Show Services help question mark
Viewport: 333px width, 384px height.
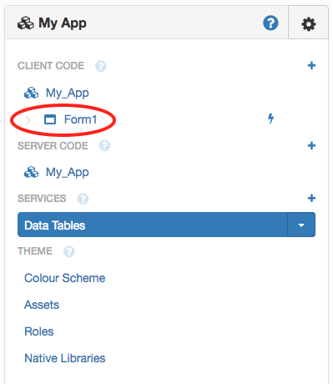click(83, 199)
